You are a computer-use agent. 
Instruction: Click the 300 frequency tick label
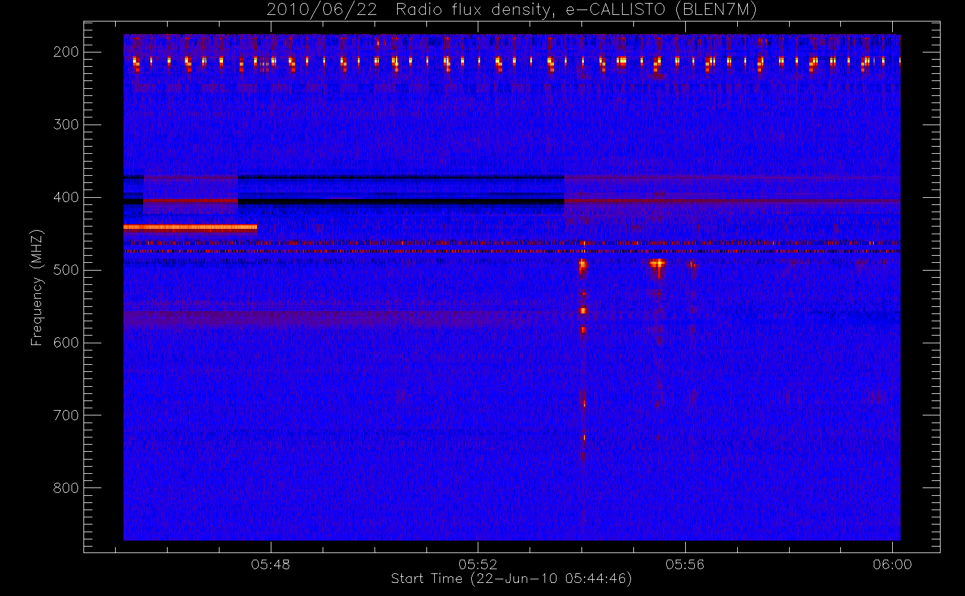[x=66, y=125]
